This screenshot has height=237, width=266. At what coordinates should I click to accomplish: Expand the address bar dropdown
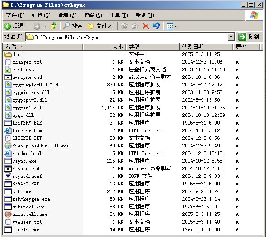pyautogui.click(x=231, y=37)
